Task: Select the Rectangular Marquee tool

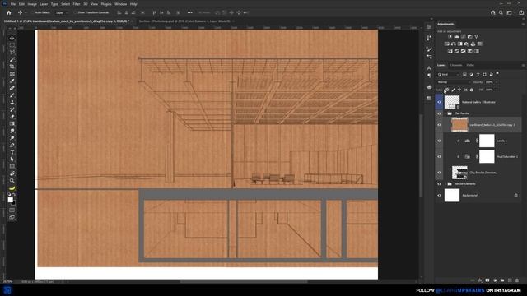Action: tap(12, 45)
